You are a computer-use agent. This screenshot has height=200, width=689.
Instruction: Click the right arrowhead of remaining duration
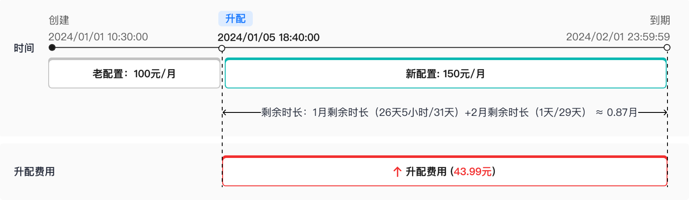[x=665, y=113]
